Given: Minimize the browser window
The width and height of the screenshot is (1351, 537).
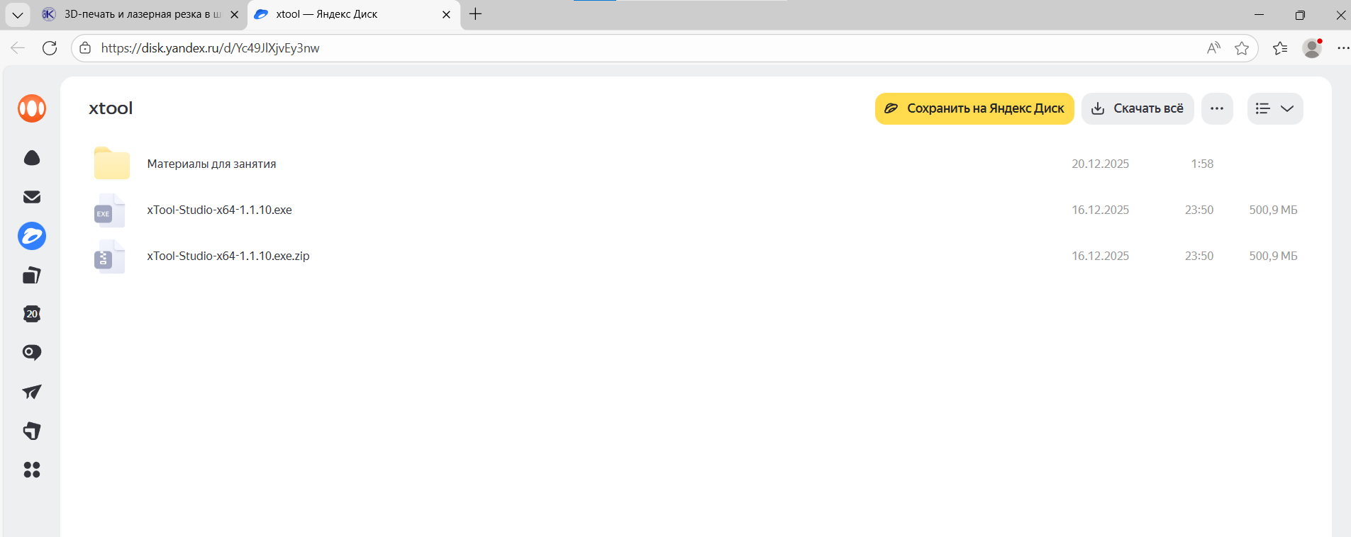Looking at the screenshot, I should pos(1259,14).
